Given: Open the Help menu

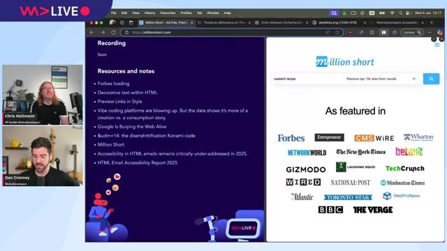Looking at the screenshot, I should 227,13.
